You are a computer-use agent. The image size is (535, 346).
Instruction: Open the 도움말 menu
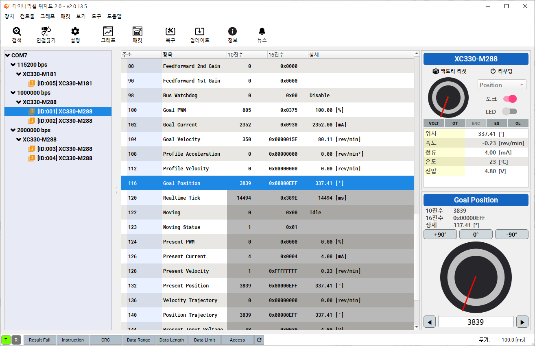tap(114, 16)
